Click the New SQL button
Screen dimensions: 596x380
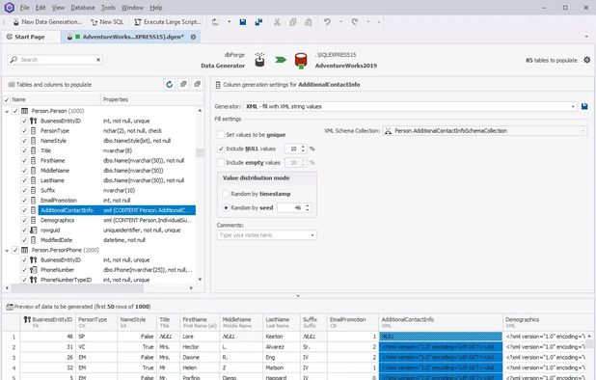[107, 22]
